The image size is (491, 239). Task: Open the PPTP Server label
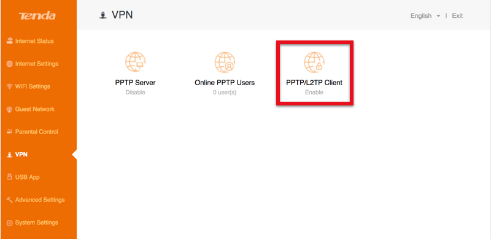click(135, 83)
